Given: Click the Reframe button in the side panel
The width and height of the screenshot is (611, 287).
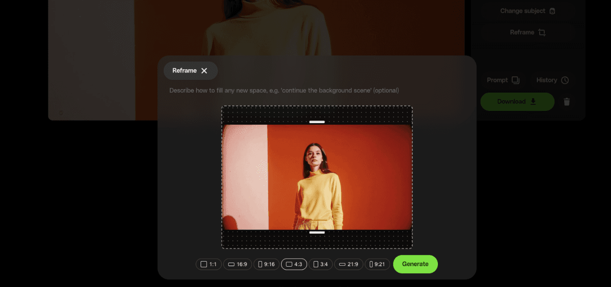Looking at the screenshot, I should 527,32.
